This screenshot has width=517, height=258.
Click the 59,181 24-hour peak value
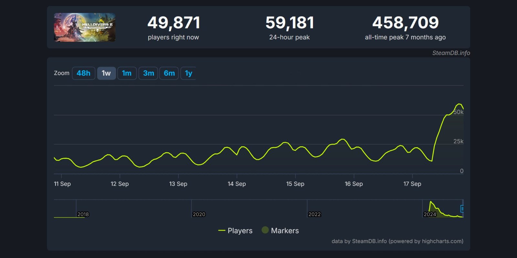click(290, 23)
